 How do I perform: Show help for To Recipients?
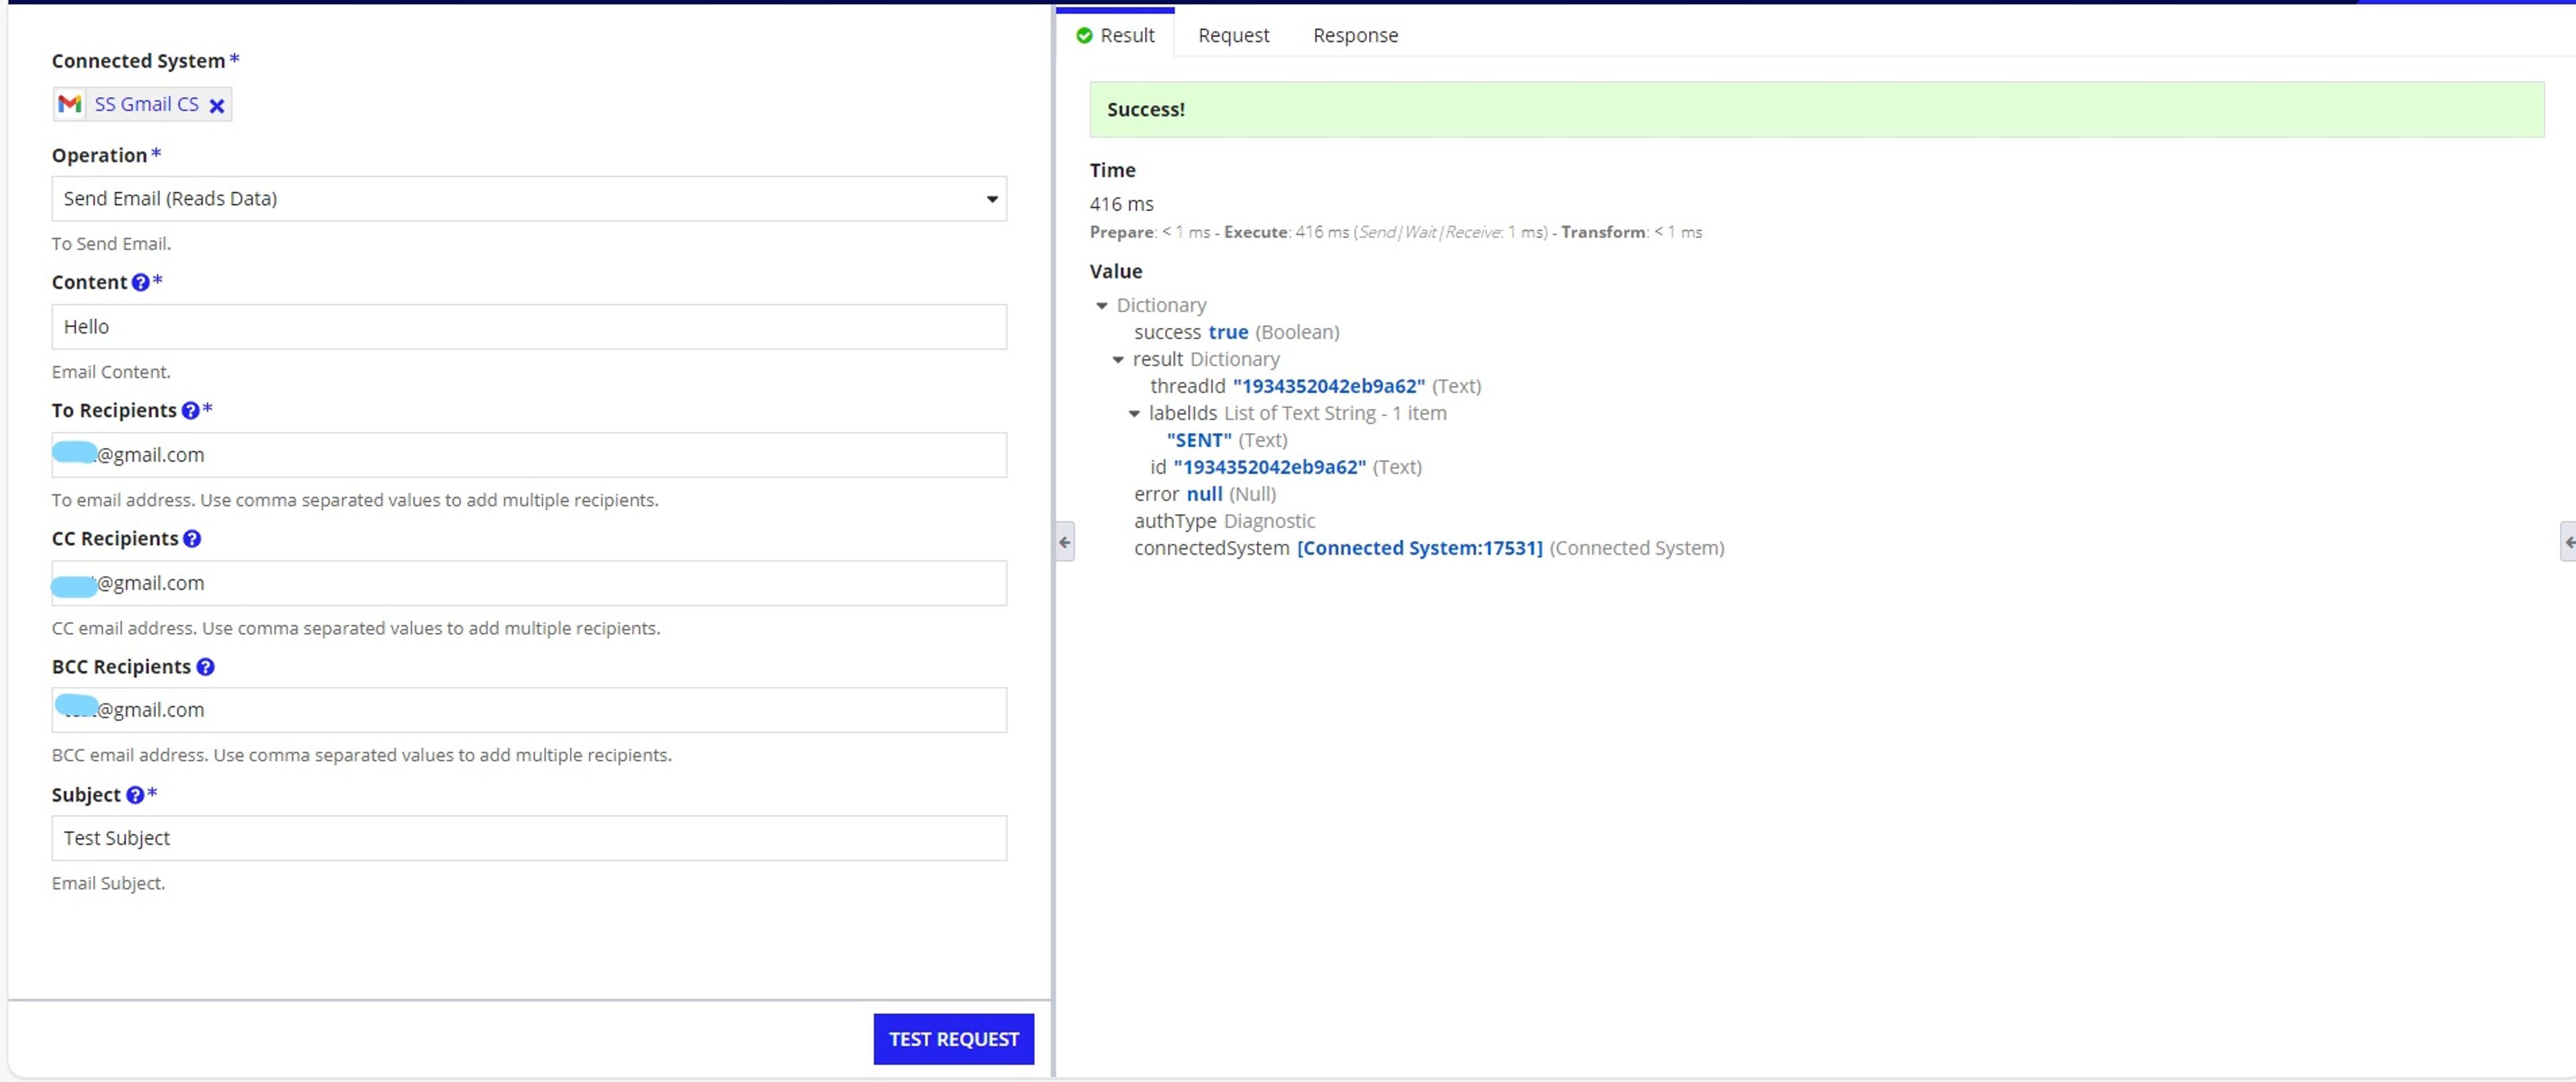point(190,411)
